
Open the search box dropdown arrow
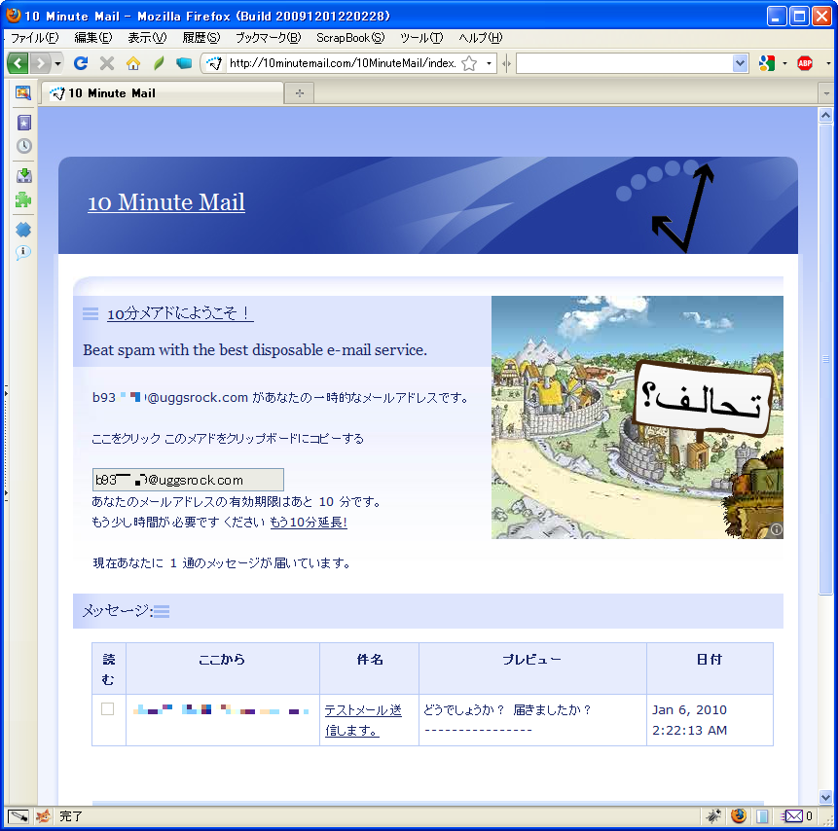[741, 63]
